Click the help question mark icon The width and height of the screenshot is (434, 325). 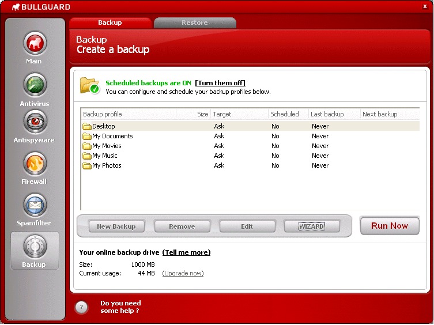pos(81,307)
